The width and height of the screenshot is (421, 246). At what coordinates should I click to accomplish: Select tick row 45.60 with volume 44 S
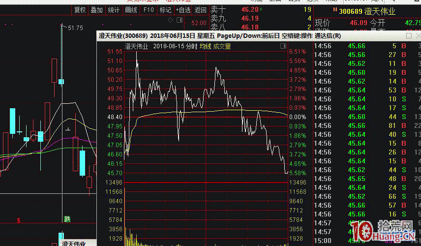(367, 117)
